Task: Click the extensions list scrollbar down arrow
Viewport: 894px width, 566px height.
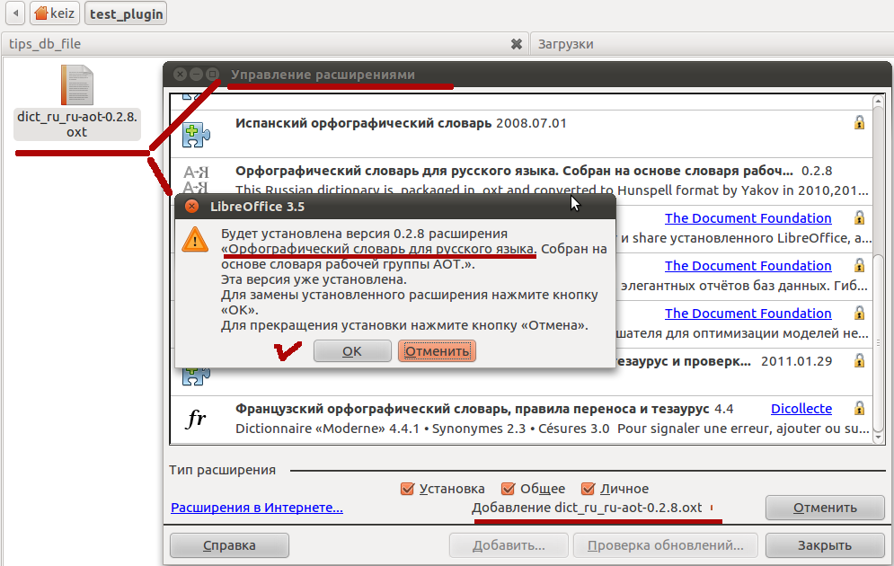Action: click(879, 438)
